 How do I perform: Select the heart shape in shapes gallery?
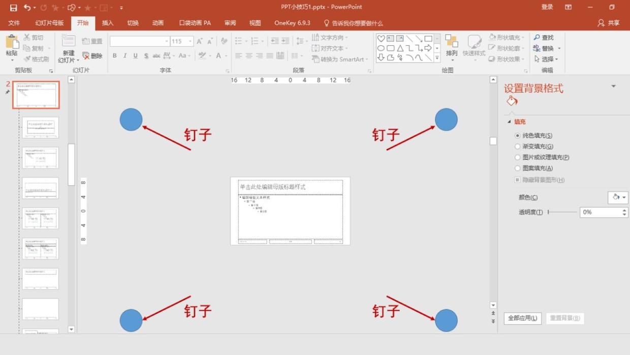(x=381, y=39)
